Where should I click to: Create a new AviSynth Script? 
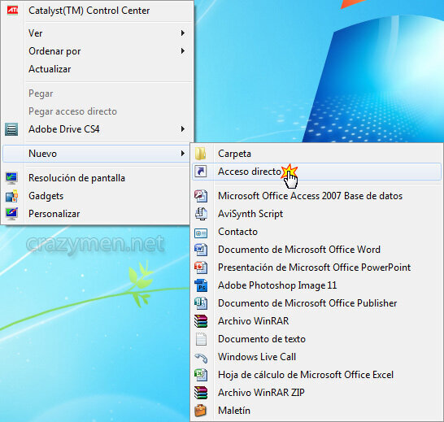tap(316, 214)
